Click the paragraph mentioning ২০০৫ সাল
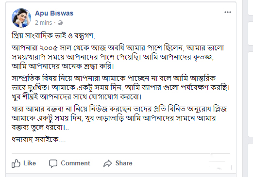This screenshot has width=253, height=177. pyautogui.click(x=118, y=57)
